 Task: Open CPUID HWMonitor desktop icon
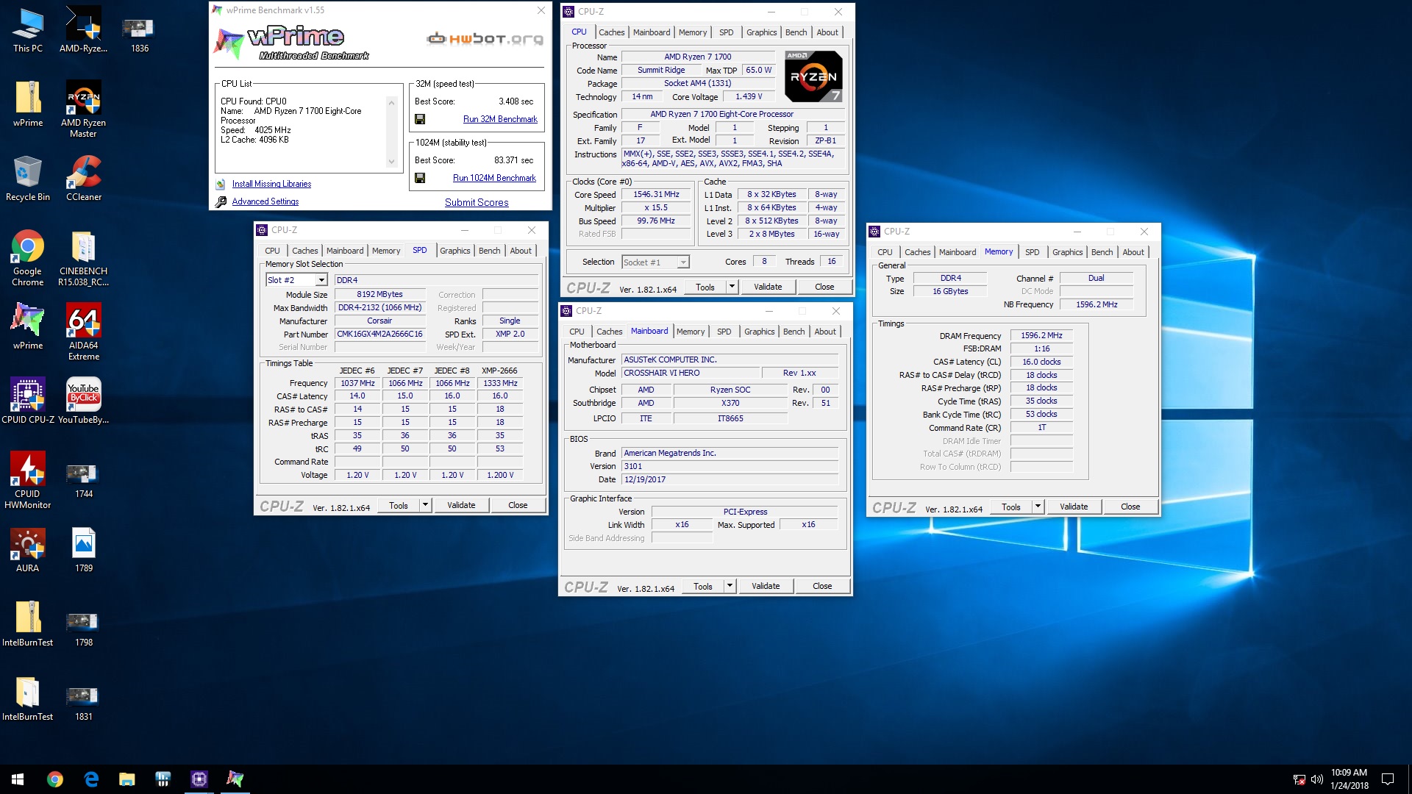[28, 480]
